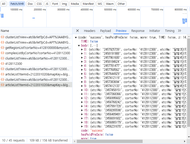Toggle the Img filter

[64, 4]
